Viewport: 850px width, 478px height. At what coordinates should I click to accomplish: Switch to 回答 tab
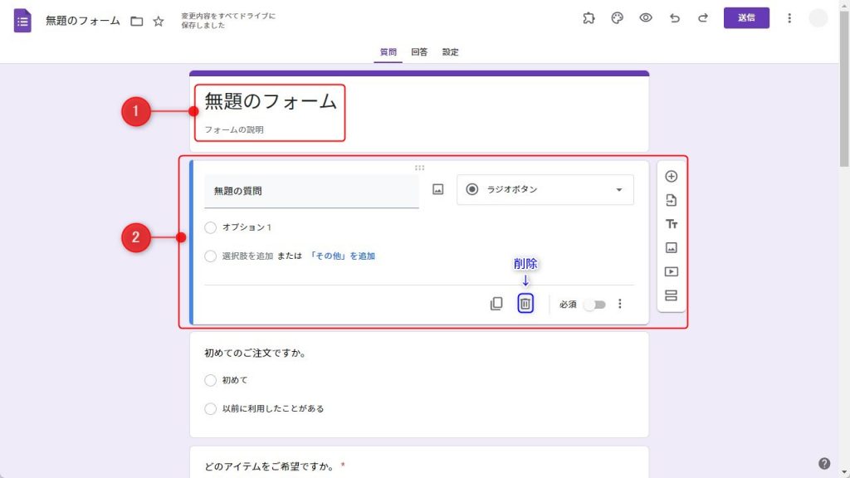419,52
